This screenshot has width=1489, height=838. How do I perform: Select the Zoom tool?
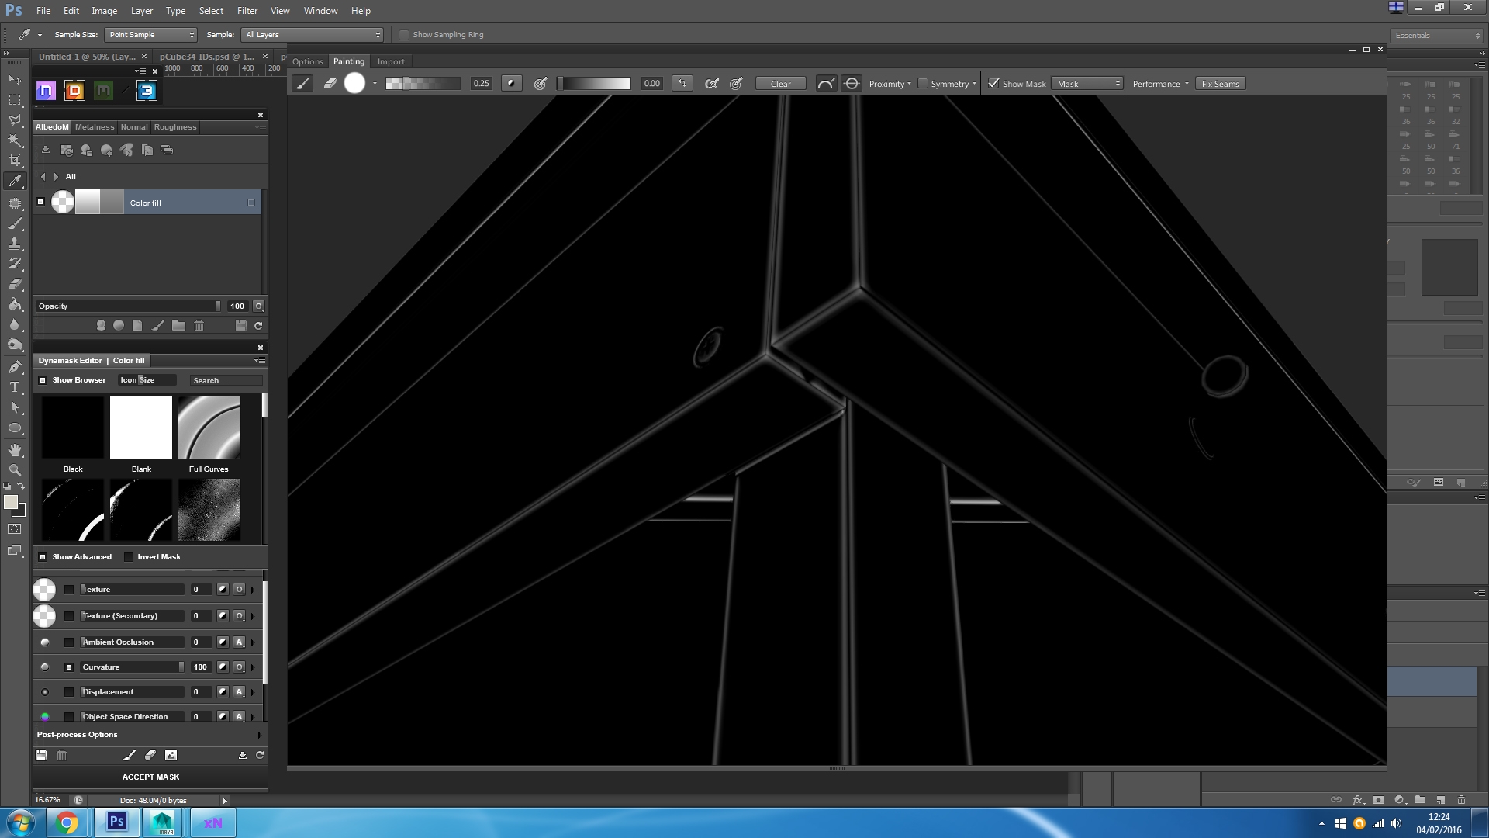pyautogui.click(x=15, y=470)
